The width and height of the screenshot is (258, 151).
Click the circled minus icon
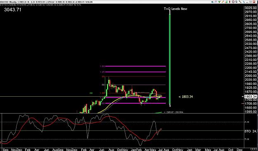coord(233,2)
